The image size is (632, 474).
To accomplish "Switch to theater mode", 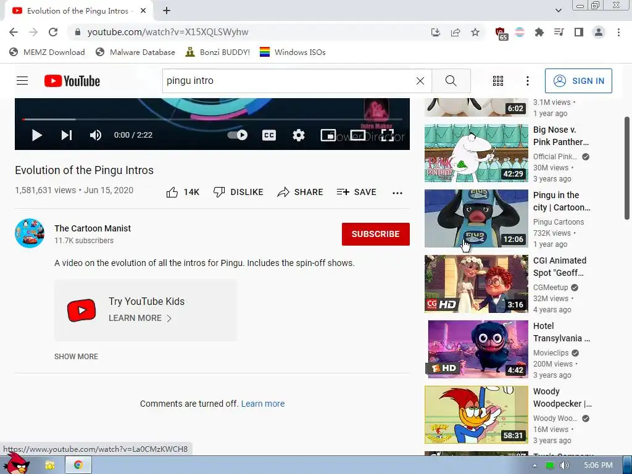I will point(358,135).
